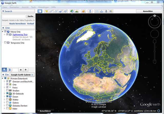Click the zoom-in top of slider
The height and width of the screenshot is (114, 164).
click(155, 41)
